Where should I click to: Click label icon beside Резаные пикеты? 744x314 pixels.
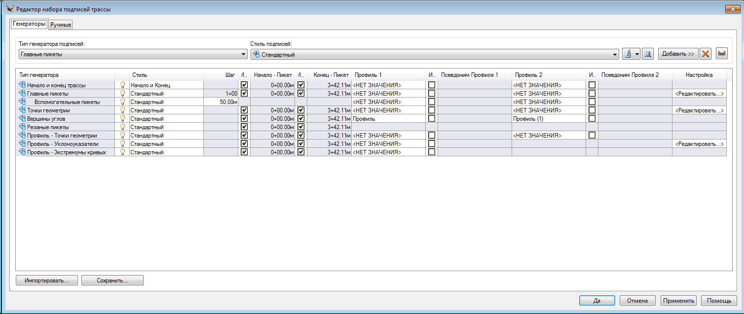[x=22, y=127]
